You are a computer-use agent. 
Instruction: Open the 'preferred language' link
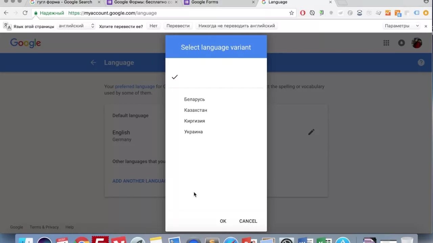point(135,86)
